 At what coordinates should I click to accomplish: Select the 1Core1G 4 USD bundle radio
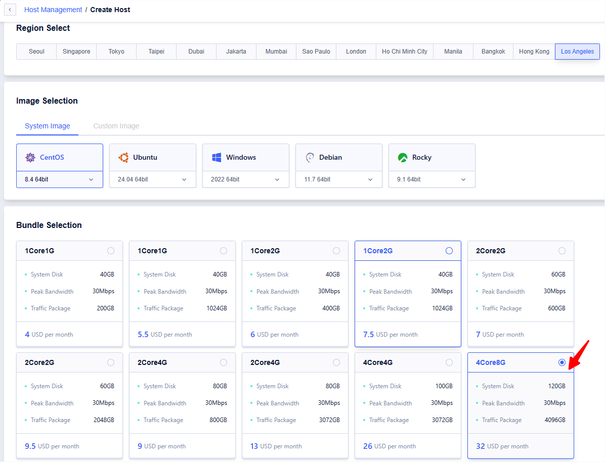[111, 251]
